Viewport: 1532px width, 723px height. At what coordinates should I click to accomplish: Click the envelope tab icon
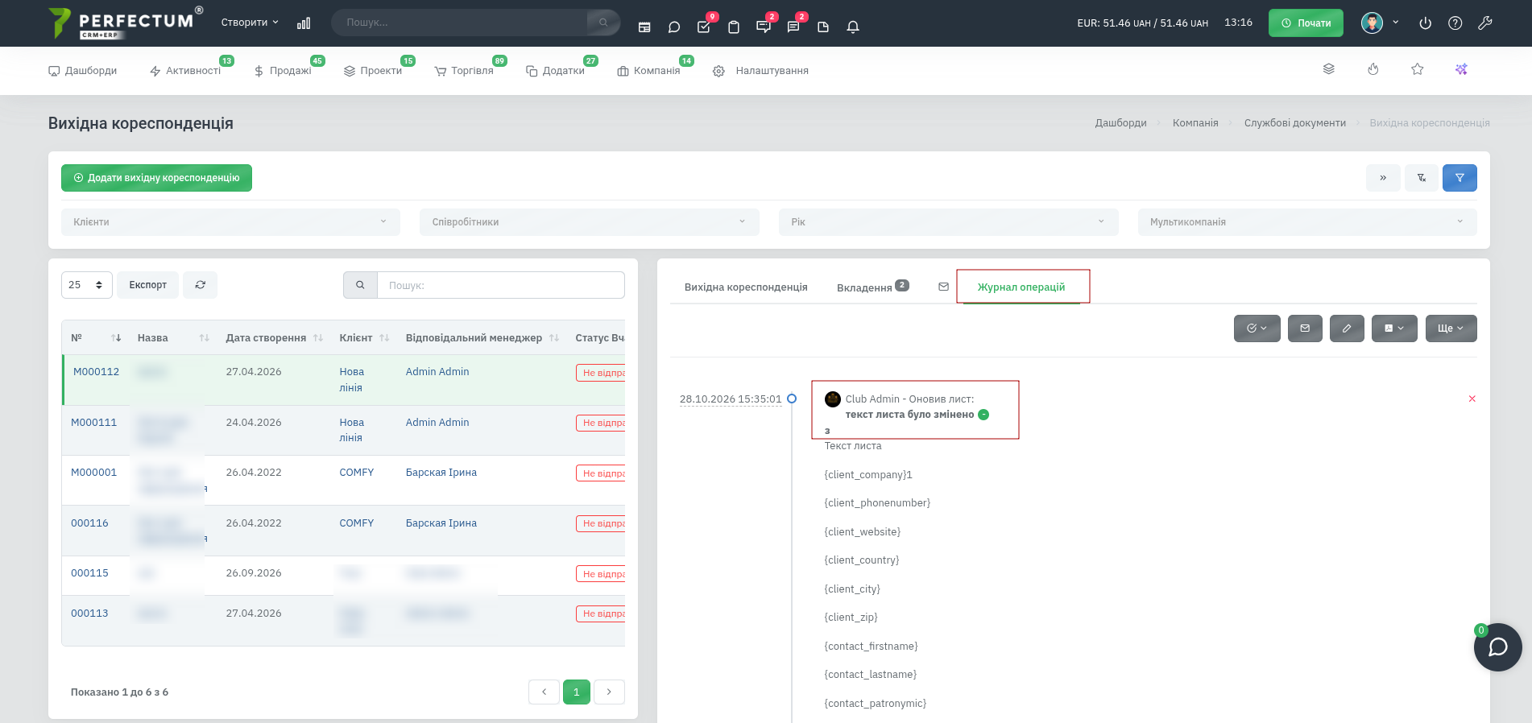[943, 287]
